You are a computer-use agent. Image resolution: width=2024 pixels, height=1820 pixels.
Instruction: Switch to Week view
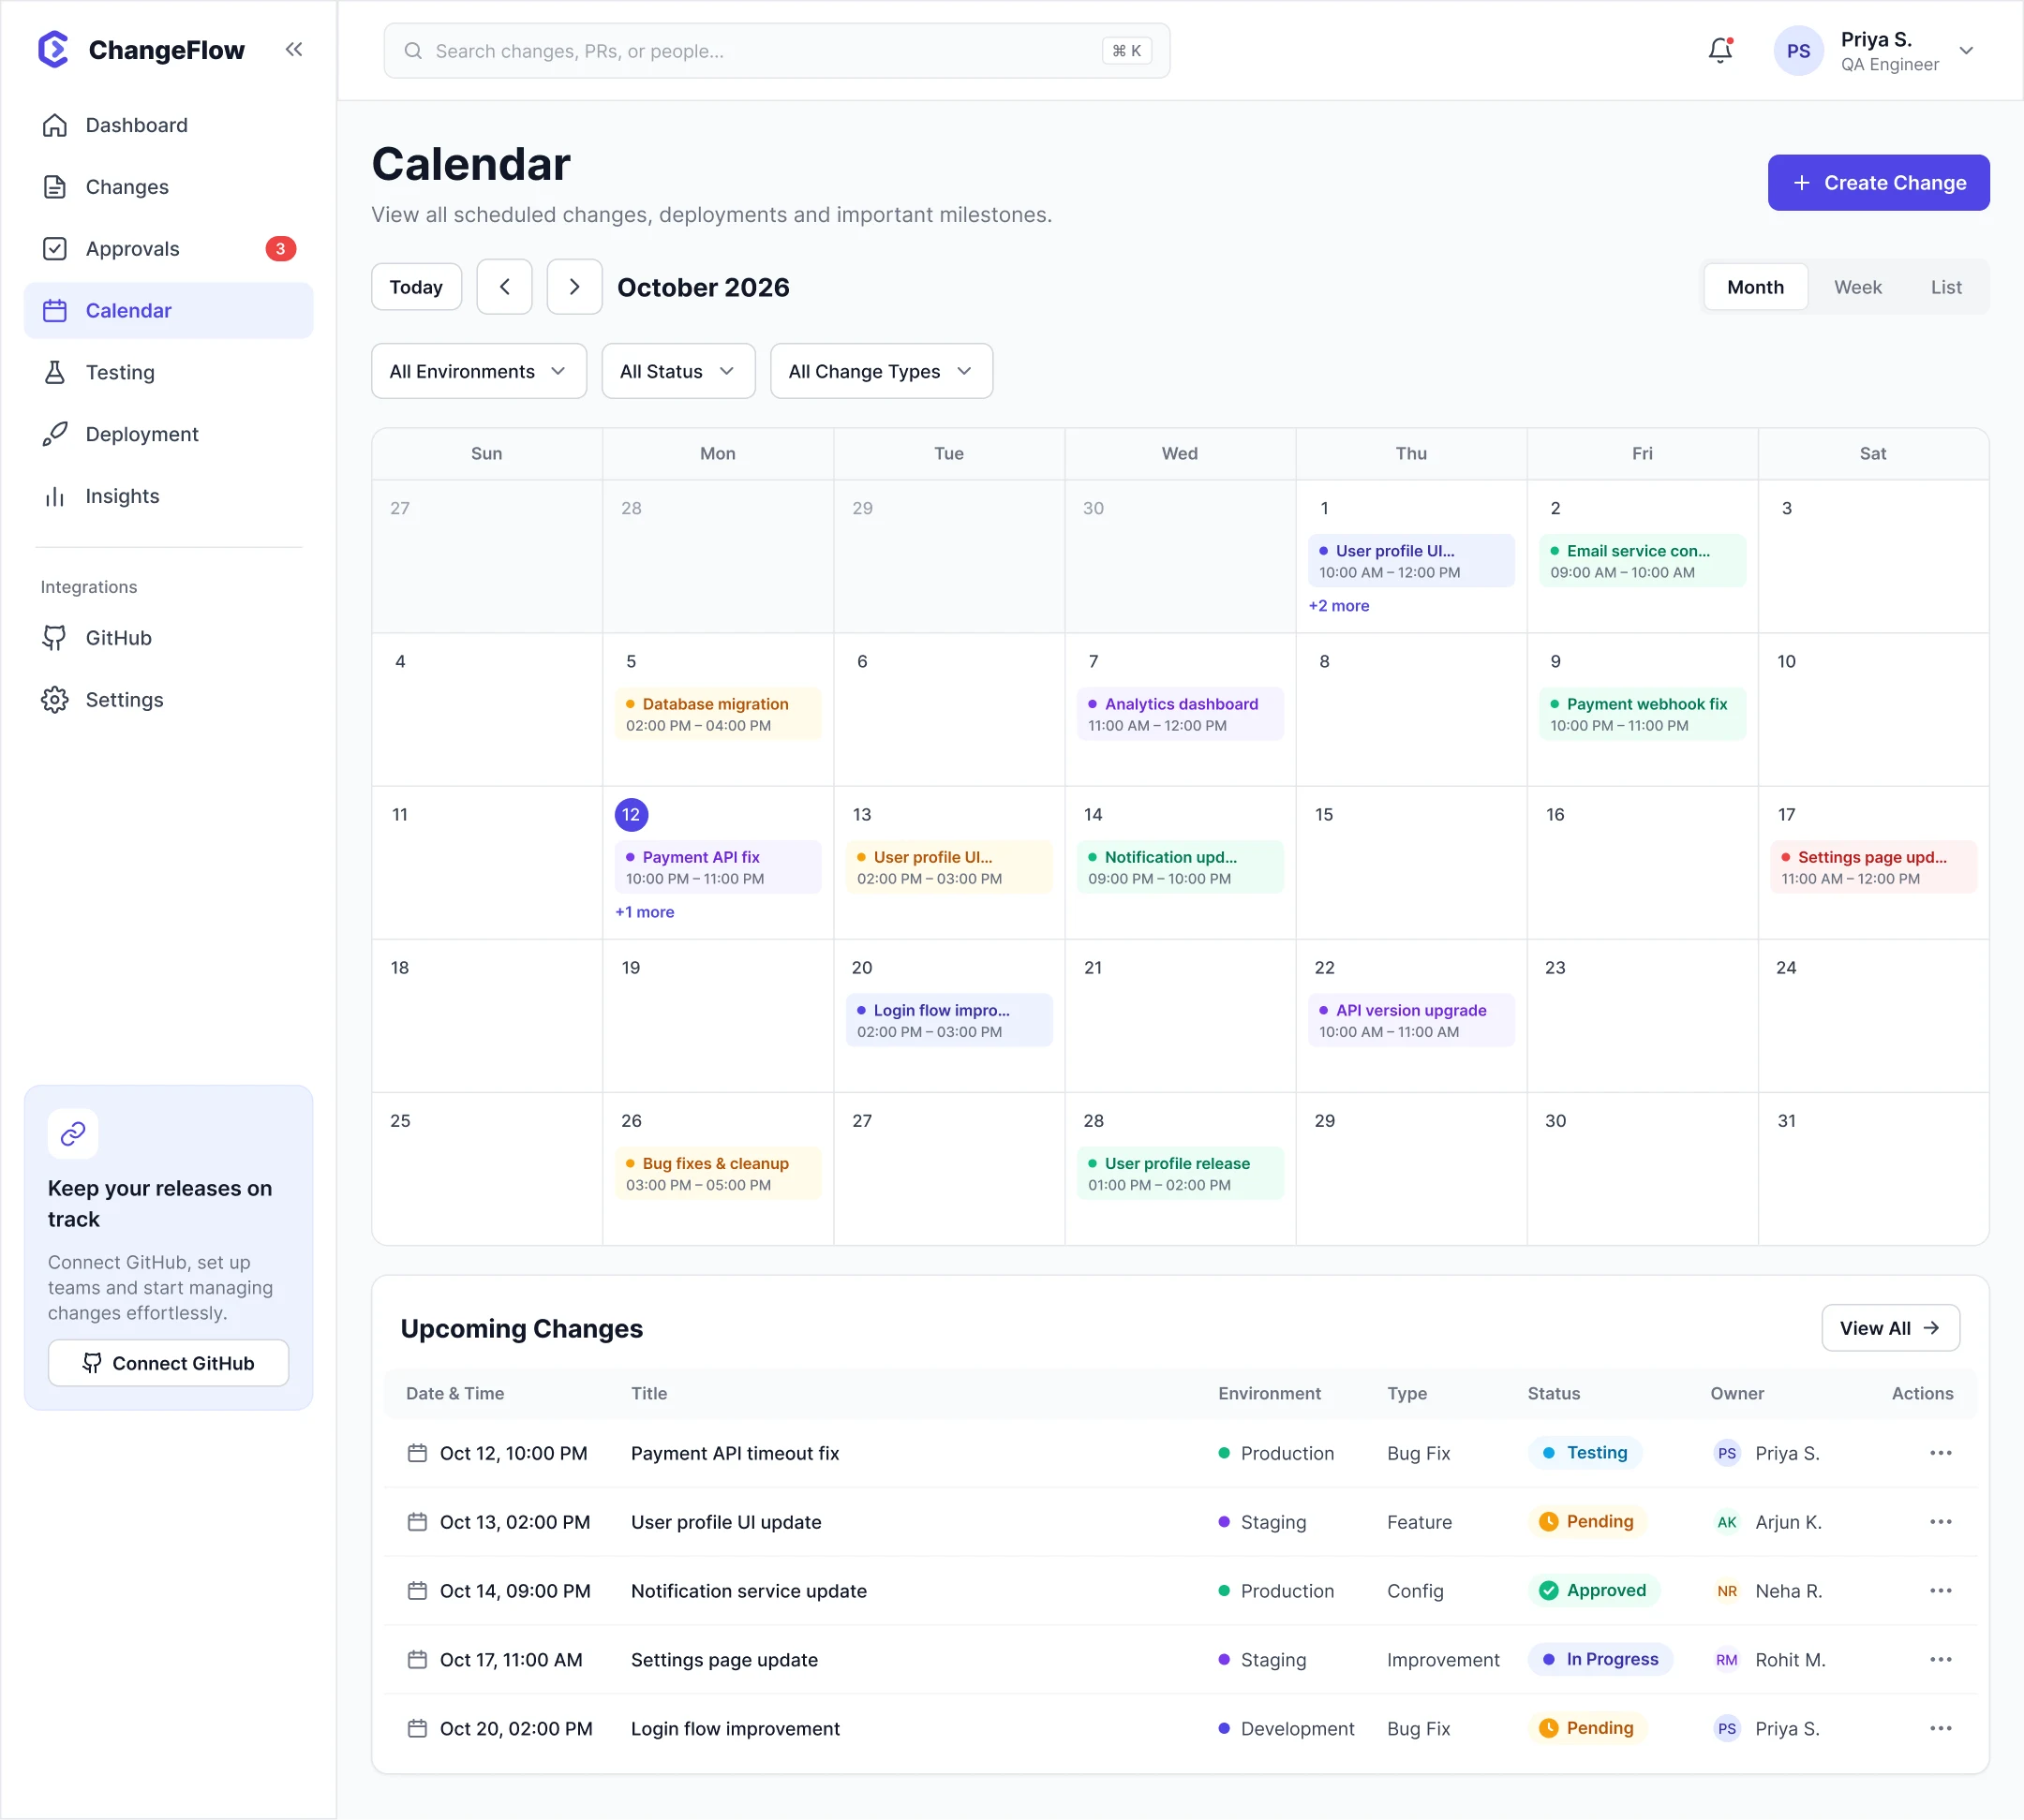(1857, 287)
